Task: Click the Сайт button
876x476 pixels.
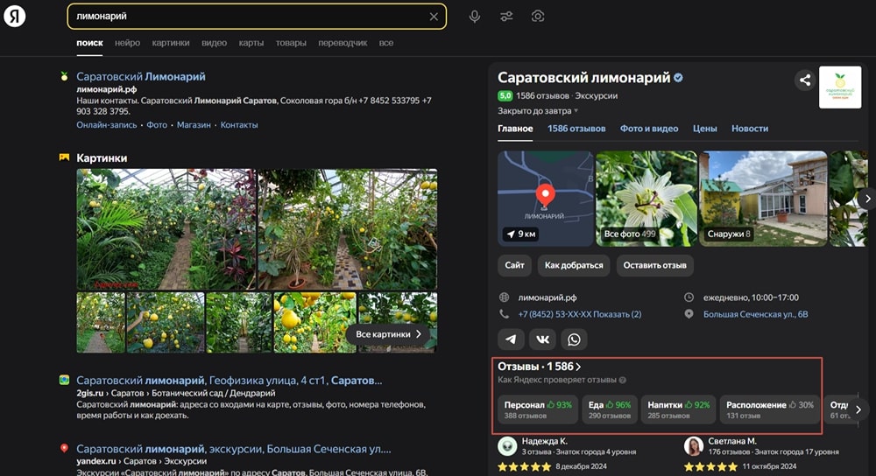Action: coord(514,265)
